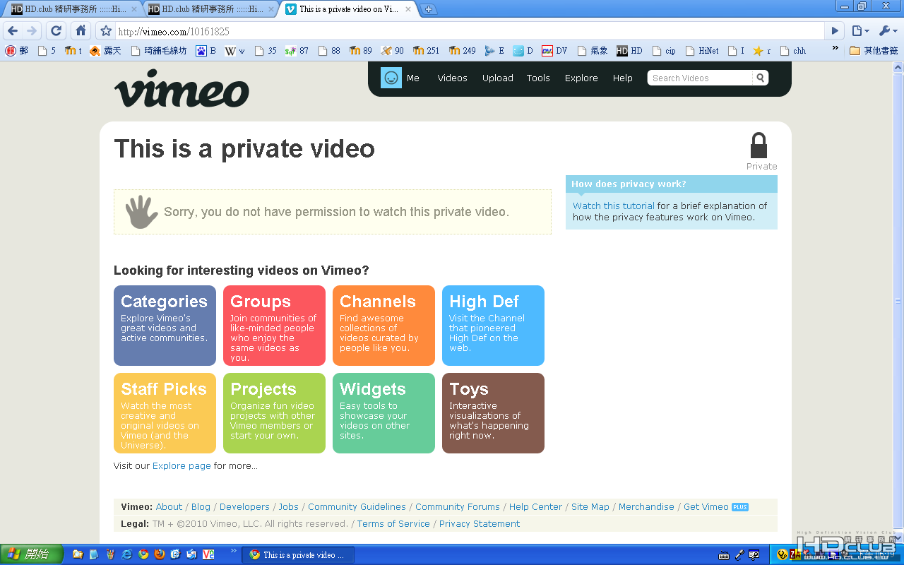Open the Community Guidelines link
Viewport: 904px width, 565px height.
(x=357, y=507)
